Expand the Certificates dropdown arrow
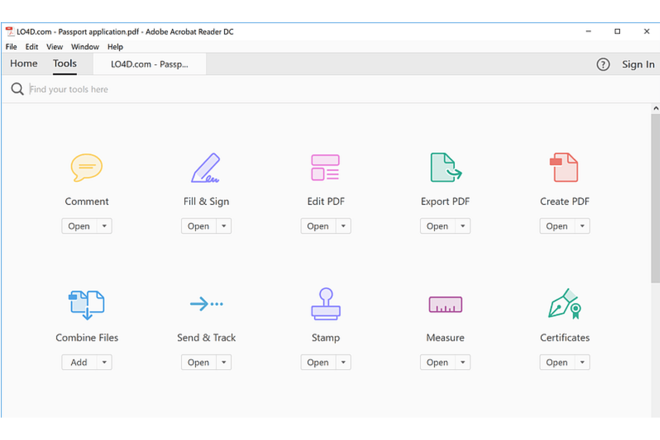The image size is (660, 440). [x=582, y=362]
